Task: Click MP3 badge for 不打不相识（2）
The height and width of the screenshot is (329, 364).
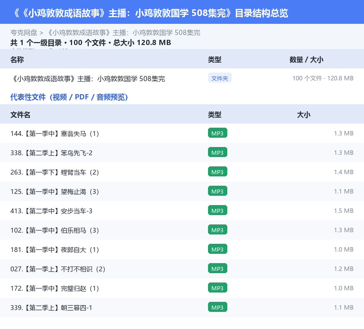Action: (218, 268)
